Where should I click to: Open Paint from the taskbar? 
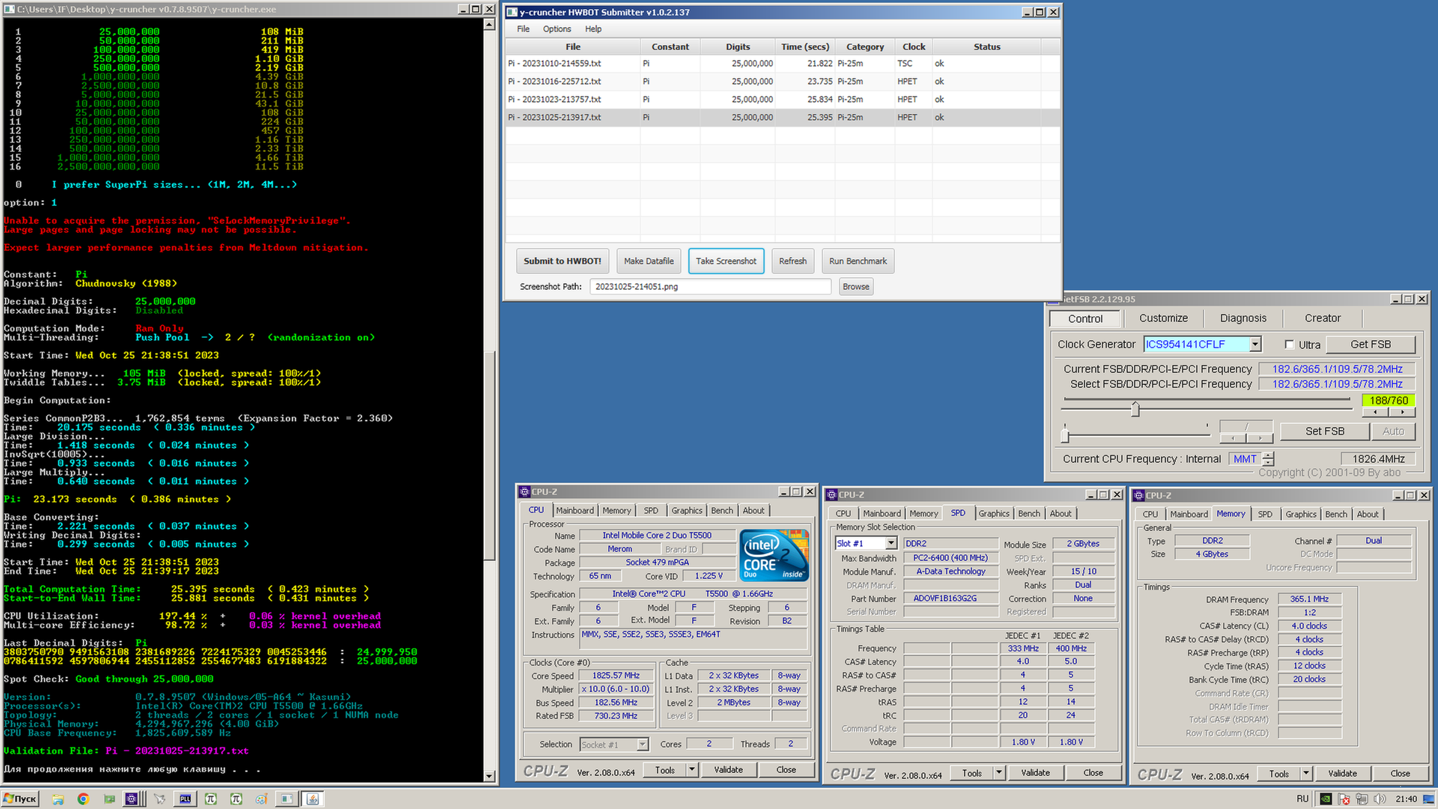(x=261, y=799)
